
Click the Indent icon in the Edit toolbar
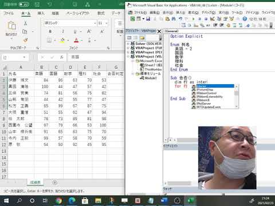point(215,25)
